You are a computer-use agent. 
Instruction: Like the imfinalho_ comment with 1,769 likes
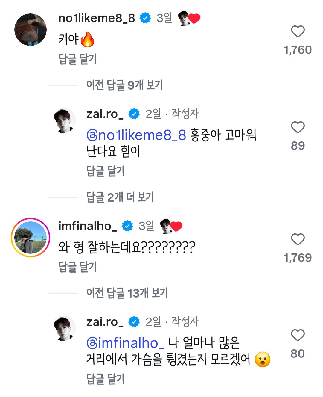click(298, 239)
